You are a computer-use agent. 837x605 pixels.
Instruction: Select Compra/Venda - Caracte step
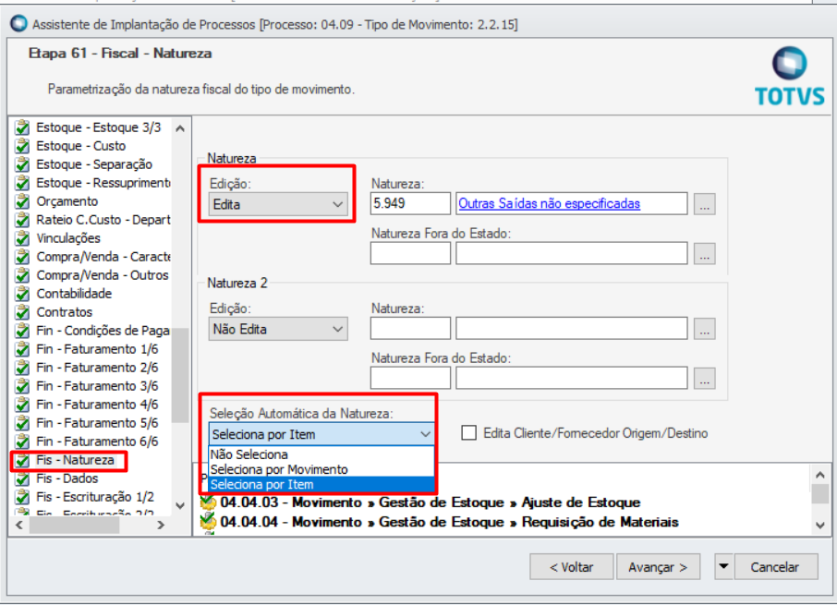coord(103,257)
